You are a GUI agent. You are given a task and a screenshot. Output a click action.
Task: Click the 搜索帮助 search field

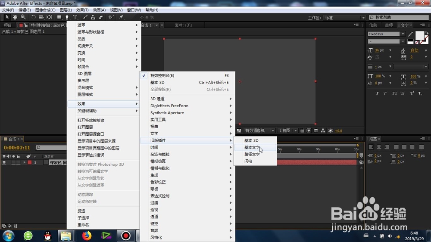[399, 17]
